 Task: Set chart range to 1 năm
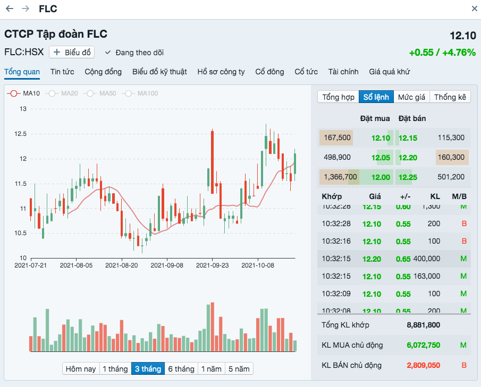point(212,368)
